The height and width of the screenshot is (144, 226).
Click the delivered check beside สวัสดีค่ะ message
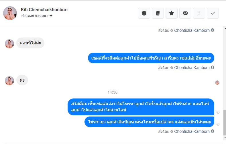[x=218, y=112]
